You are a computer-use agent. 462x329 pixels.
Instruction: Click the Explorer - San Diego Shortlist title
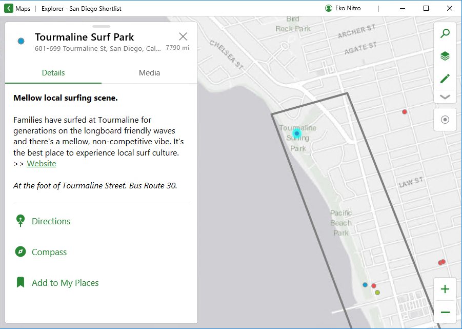pos(82,9)
